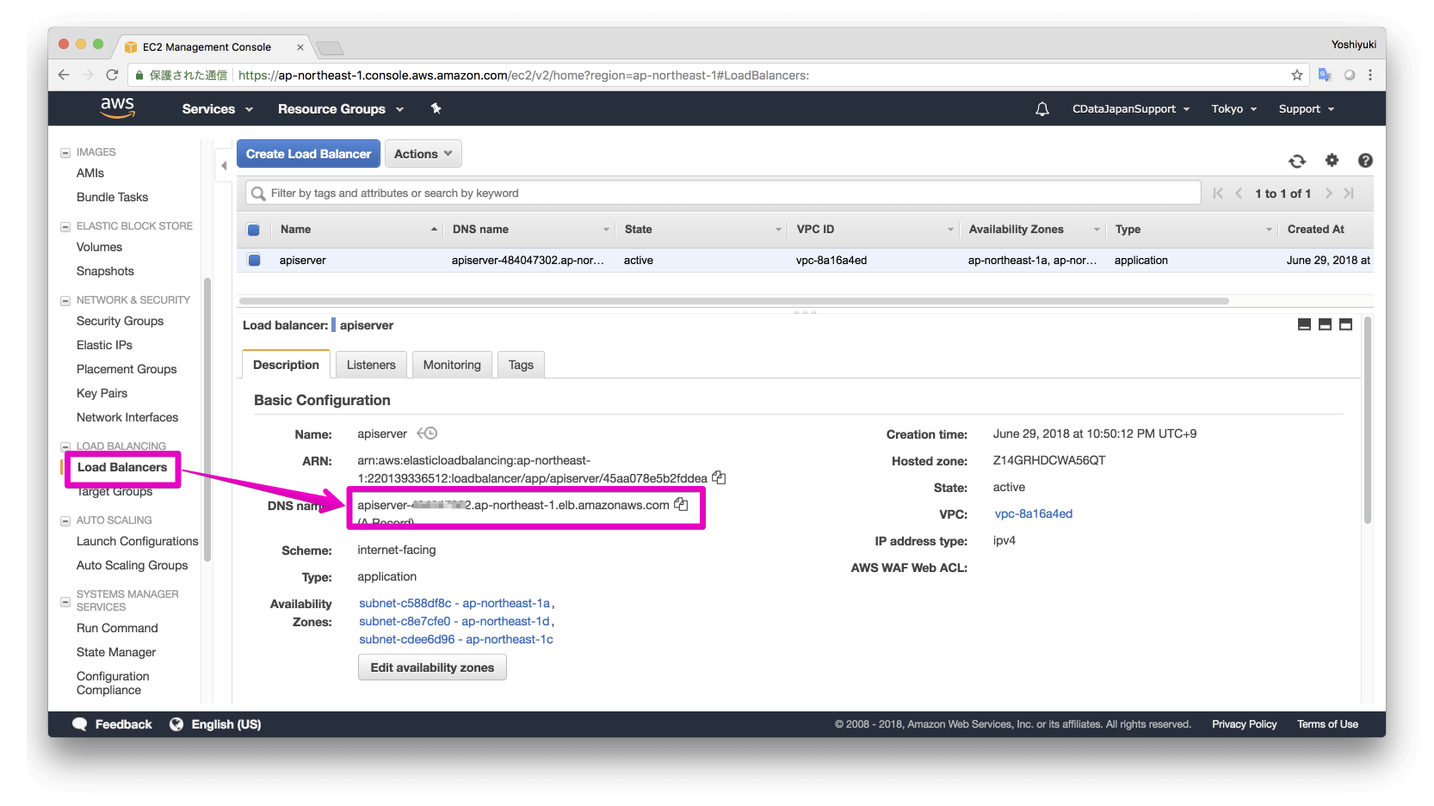This screenshot has height=806, width=1434.
Task: Click the AWS logo home icon
Action: 117,108
